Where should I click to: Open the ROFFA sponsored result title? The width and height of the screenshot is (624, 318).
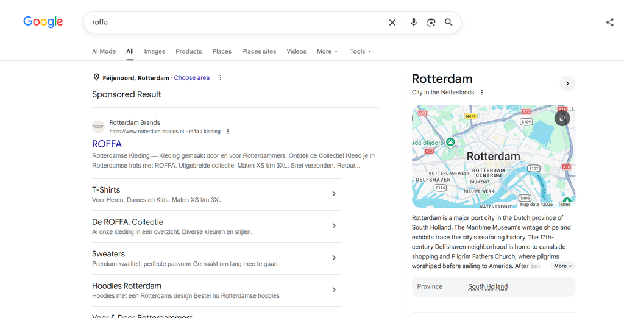107,144
